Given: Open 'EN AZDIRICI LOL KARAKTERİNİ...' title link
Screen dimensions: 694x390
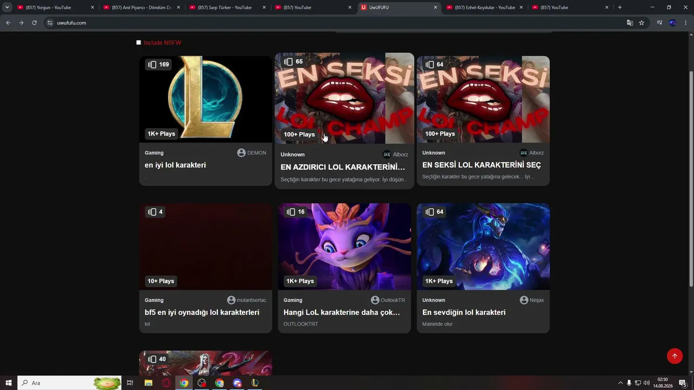Looking at the screenshot, I should [x=343, y=167].
